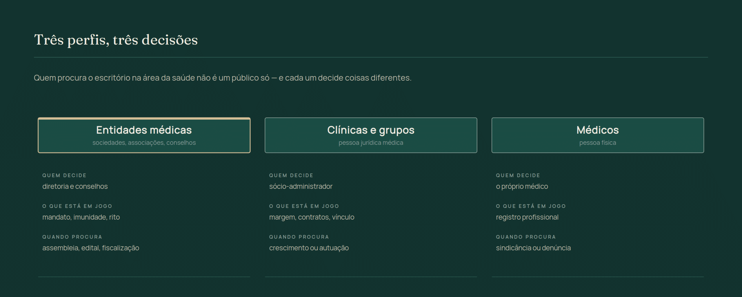Click the text registro profissional
The height and width of the screenshot is (297, 742).
[x=527, y=217]
